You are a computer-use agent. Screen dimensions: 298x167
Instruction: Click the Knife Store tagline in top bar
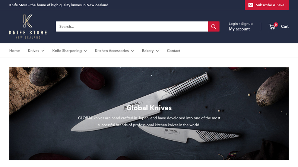point(59,5)
